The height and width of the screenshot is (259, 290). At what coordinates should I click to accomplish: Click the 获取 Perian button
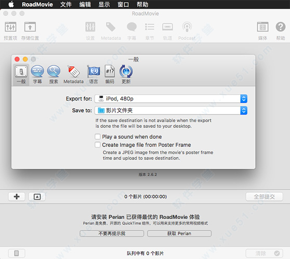[179, 234]
